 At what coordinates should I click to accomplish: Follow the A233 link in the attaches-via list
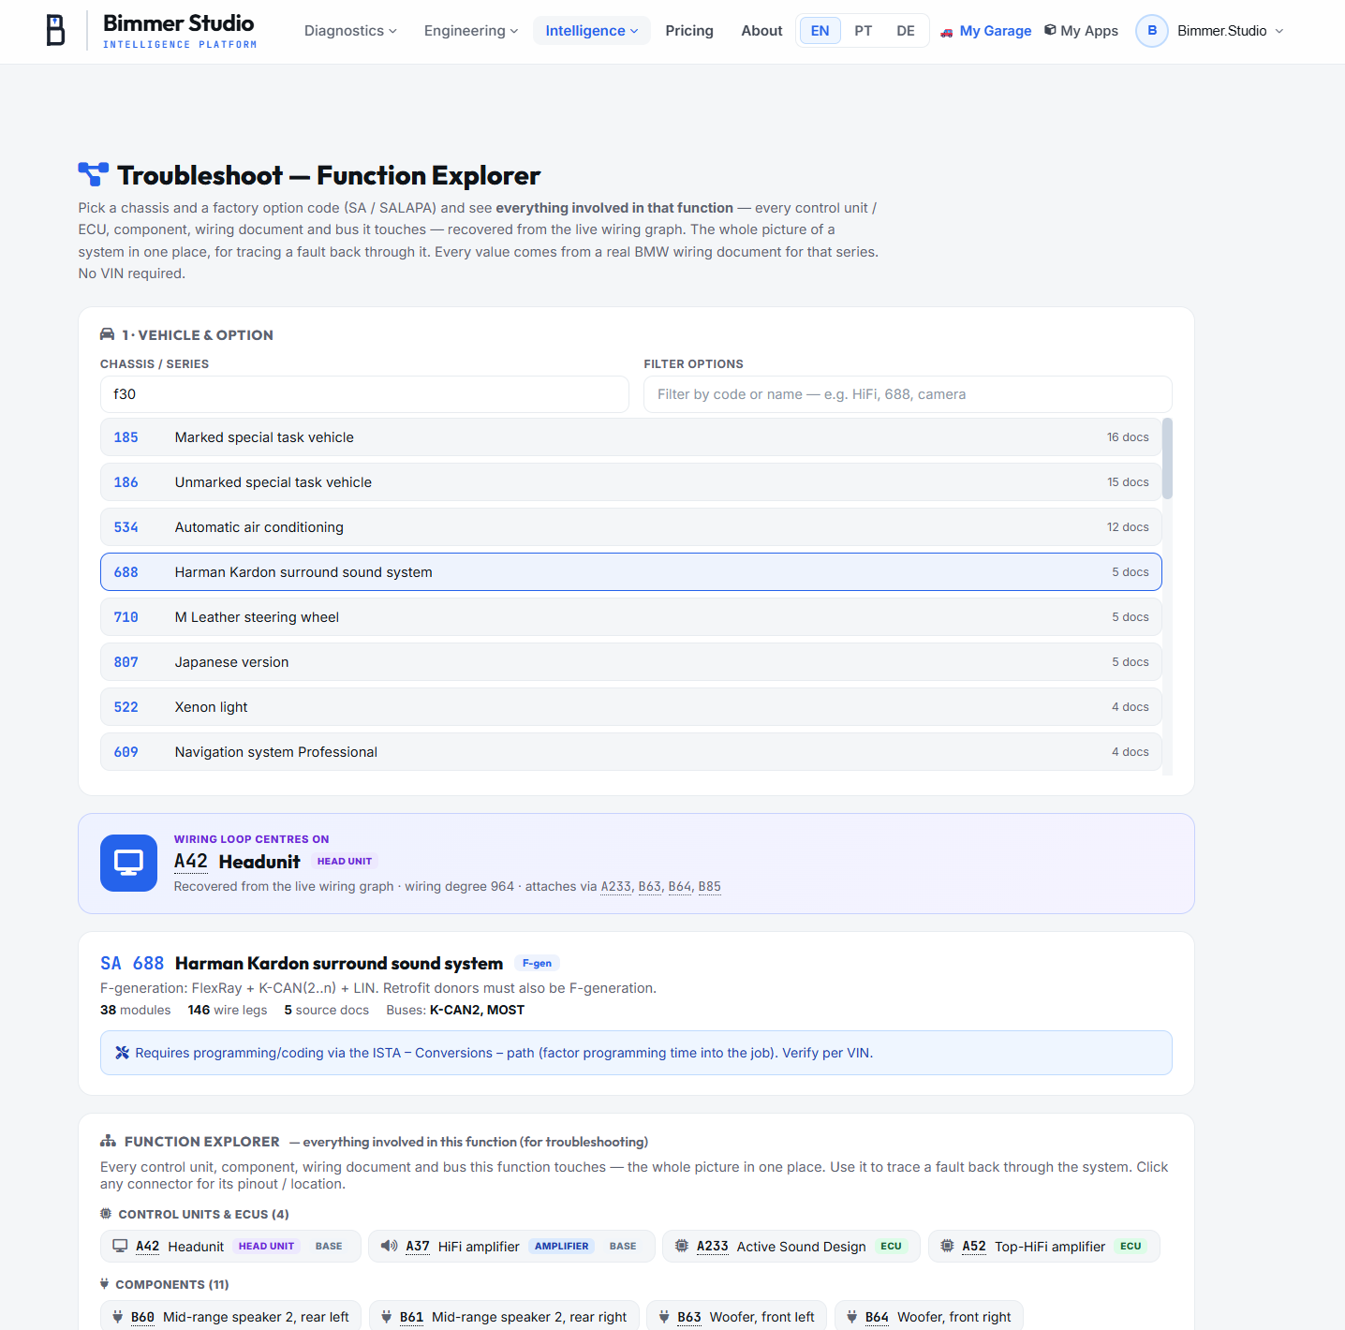[616, 887]
